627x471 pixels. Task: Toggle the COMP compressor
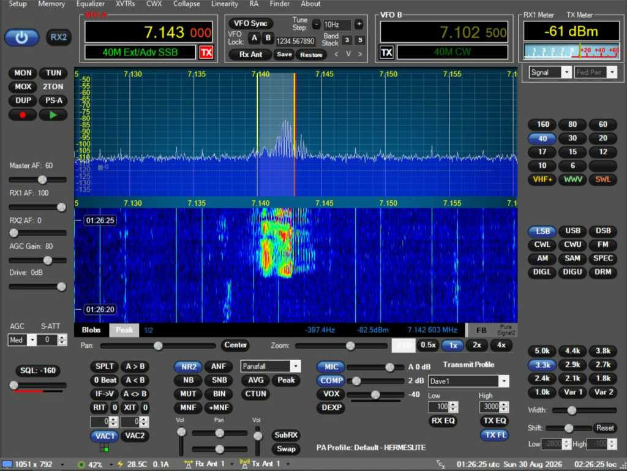click(x=331, y=380)
